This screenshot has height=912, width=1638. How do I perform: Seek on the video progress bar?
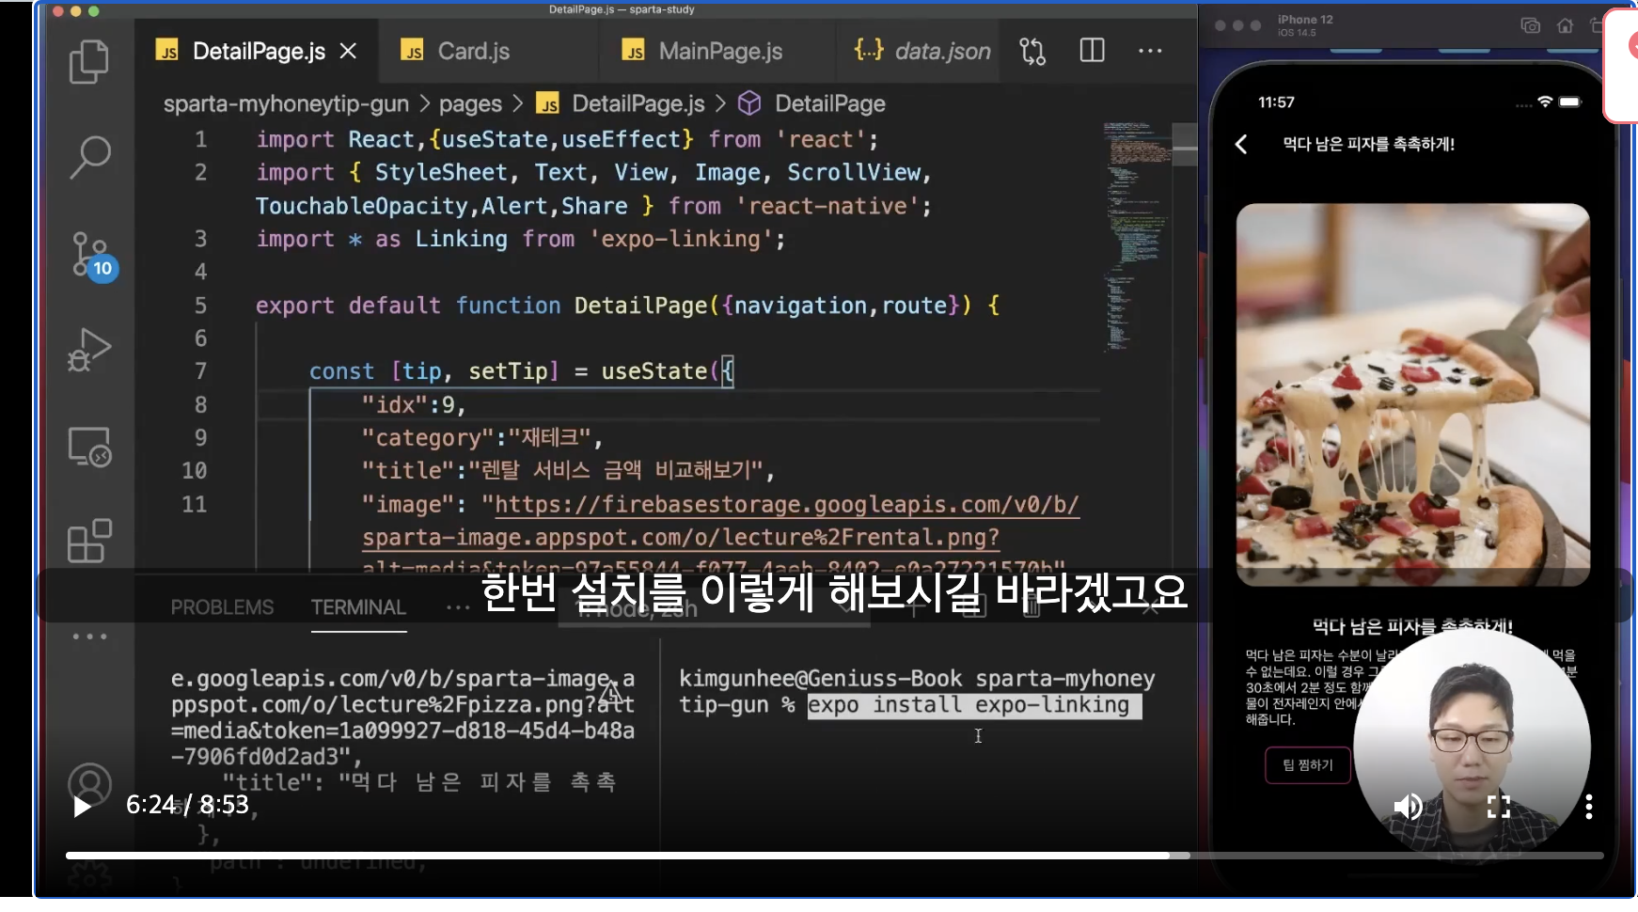834,856
